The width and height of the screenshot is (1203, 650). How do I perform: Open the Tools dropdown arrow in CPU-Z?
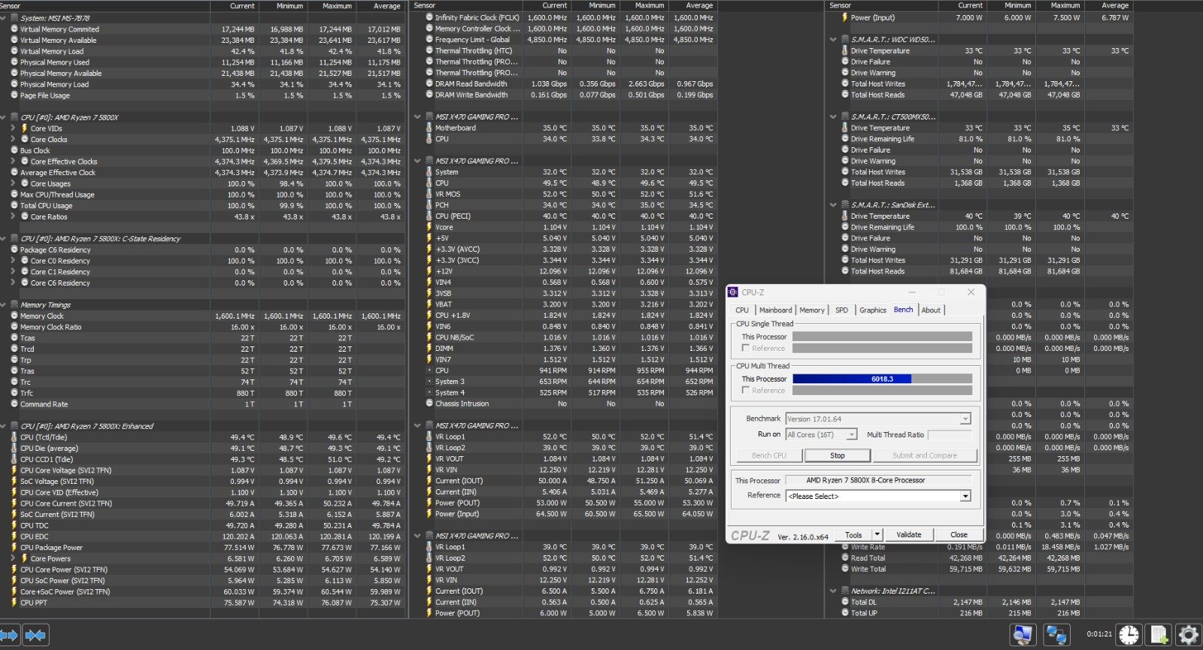point(877,535)
